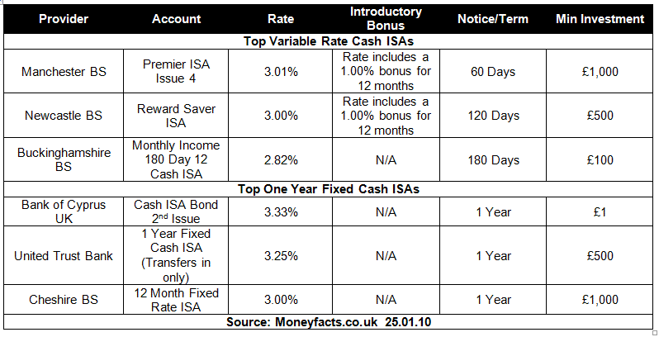This screenshot has height=337, width=659.
Task: Click the Top One Year Fixed Cash ISAs heading
Action: (x=329, y=189)
